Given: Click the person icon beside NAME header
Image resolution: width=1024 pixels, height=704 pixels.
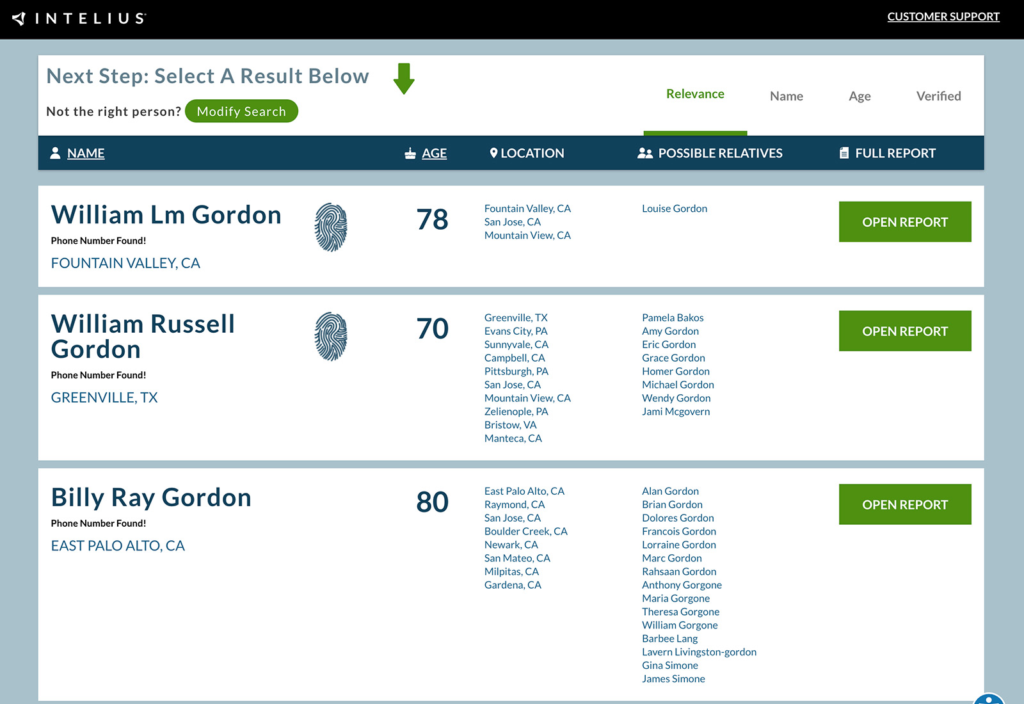Looking at the screenshot, I should coord(55,153).
